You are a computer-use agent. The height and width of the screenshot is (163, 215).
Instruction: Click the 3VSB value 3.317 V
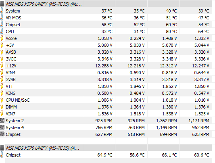[202, 79]
